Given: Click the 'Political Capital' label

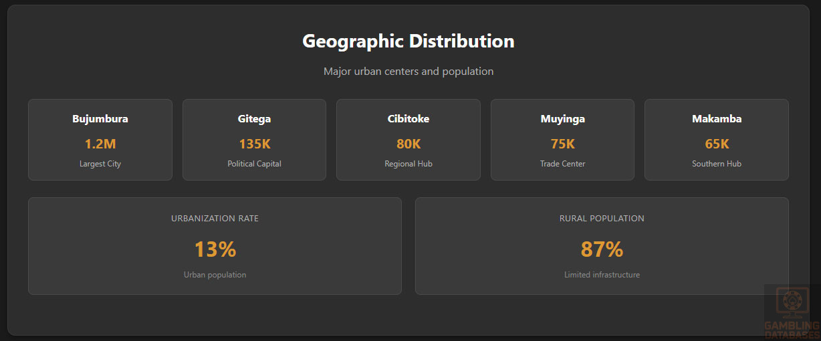Looking at the screenshot, I should [254, 164].
